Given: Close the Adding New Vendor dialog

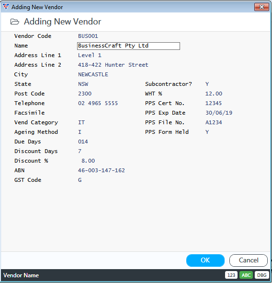Looking at the screenshot, I should coord(261,7).
